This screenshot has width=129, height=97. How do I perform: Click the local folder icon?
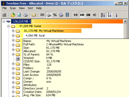(x=18, y=35)
